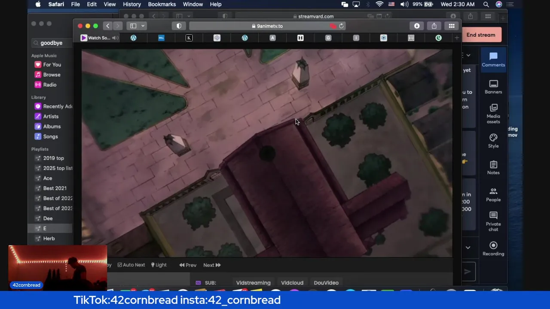Open the Safari File menu
Image resolution: width=550 pixels, height=309 pixels.
(x=75, y=4)
